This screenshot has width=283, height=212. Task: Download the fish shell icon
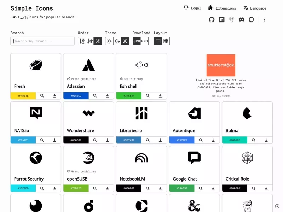160,96
